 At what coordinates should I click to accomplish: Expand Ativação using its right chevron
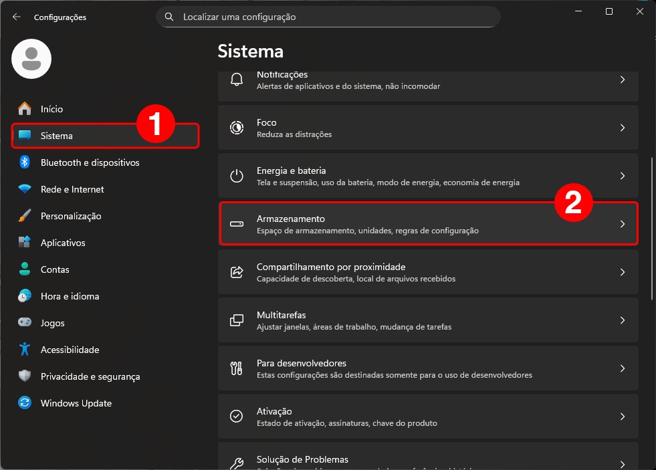tap(622, 417)
